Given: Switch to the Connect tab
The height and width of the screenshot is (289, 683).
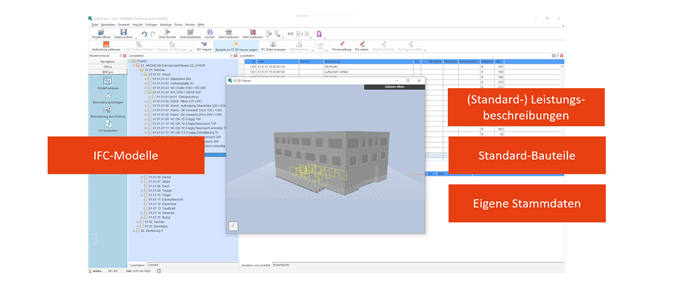Looking at the screenshot, I should [152, 265].
